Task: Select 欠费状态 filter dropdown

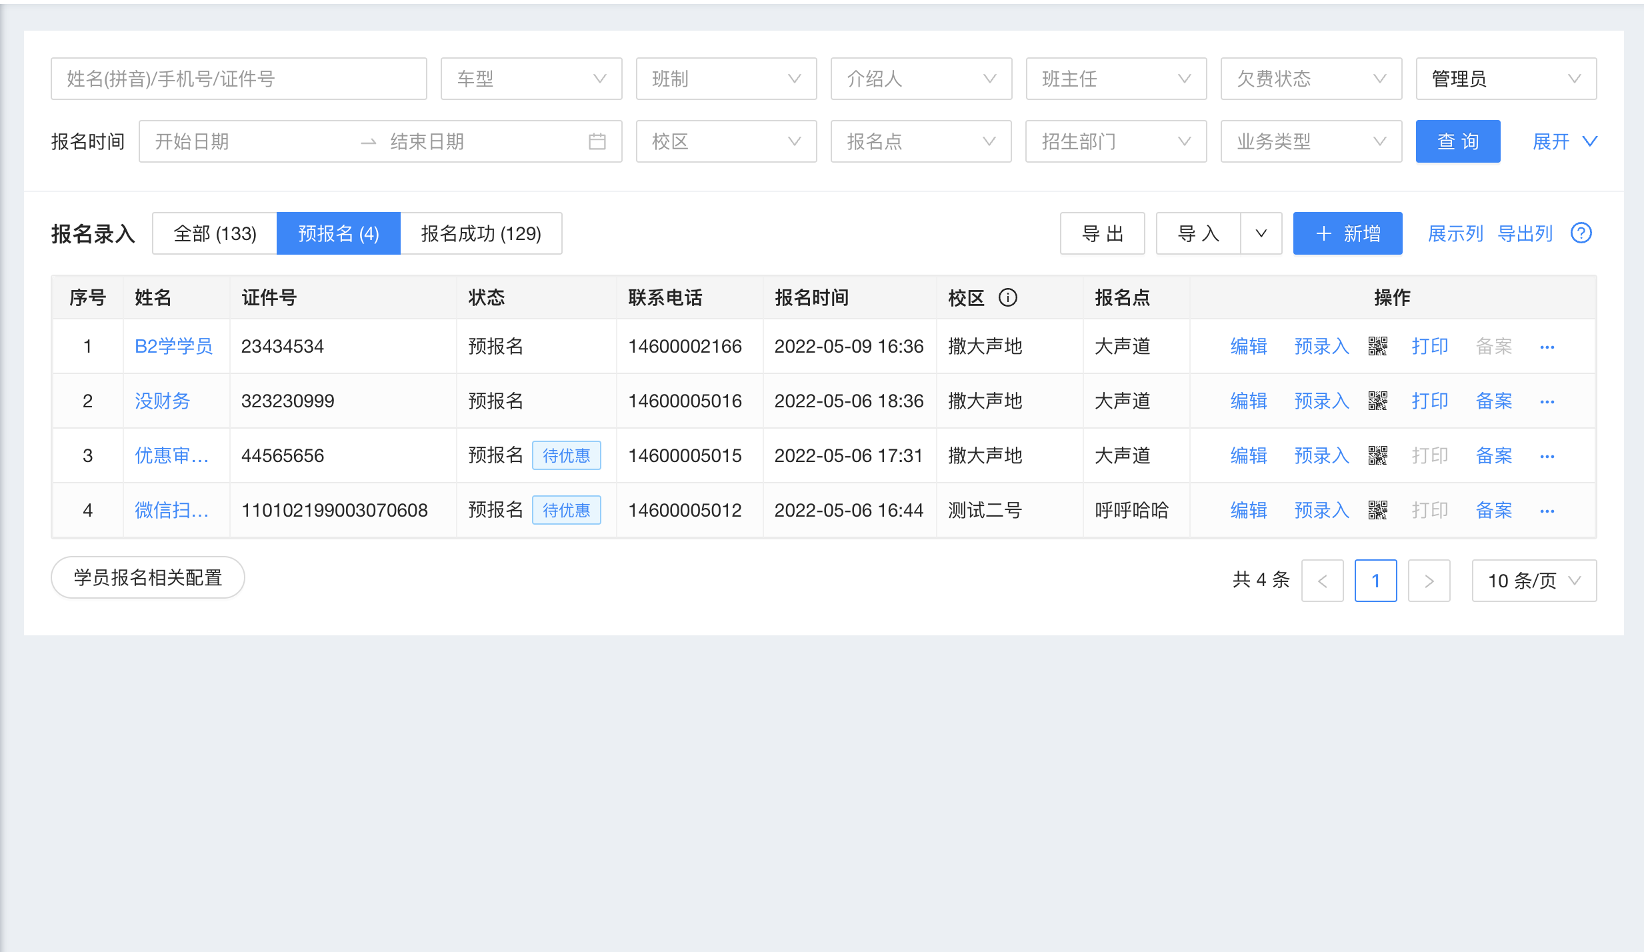Action: point(1311,79)
